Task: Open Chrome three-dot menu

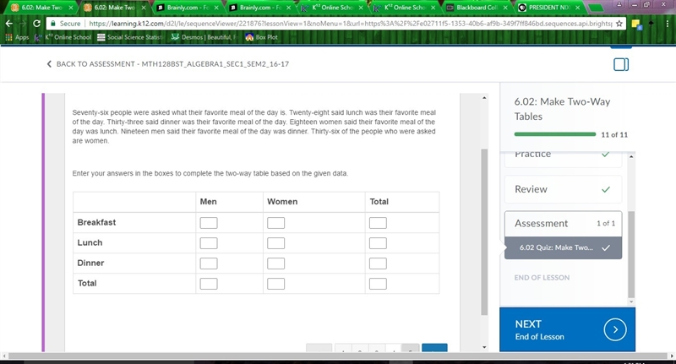Action: coord(668,24)
